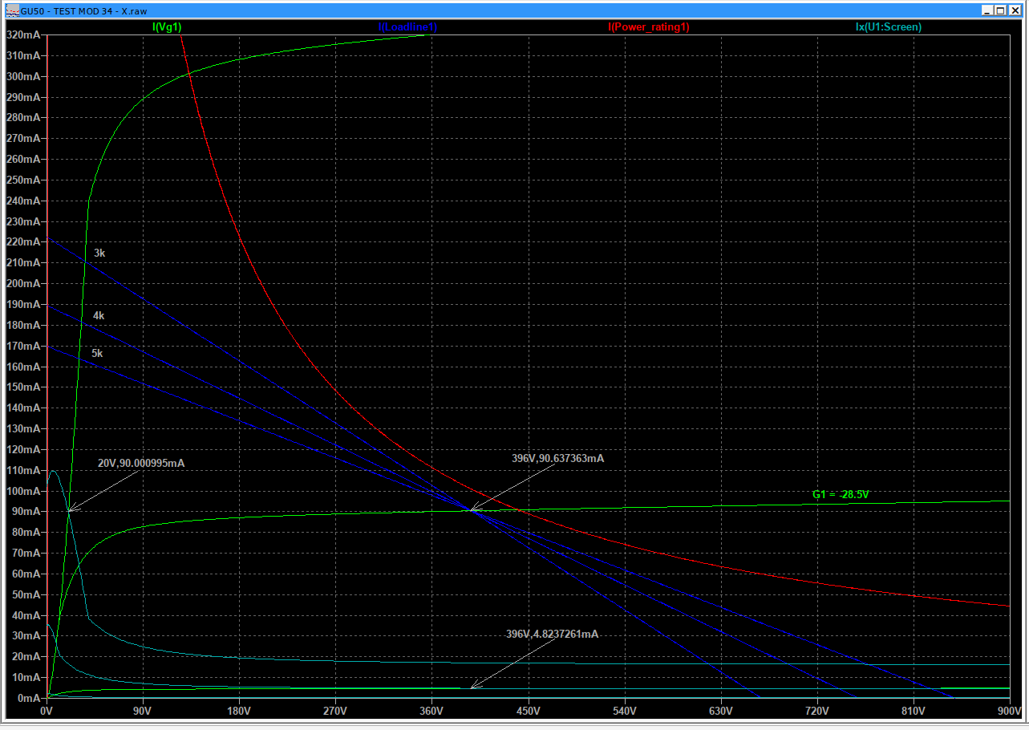
Task: Click the 320mA vertical axis label
Action: click(24, 35)
